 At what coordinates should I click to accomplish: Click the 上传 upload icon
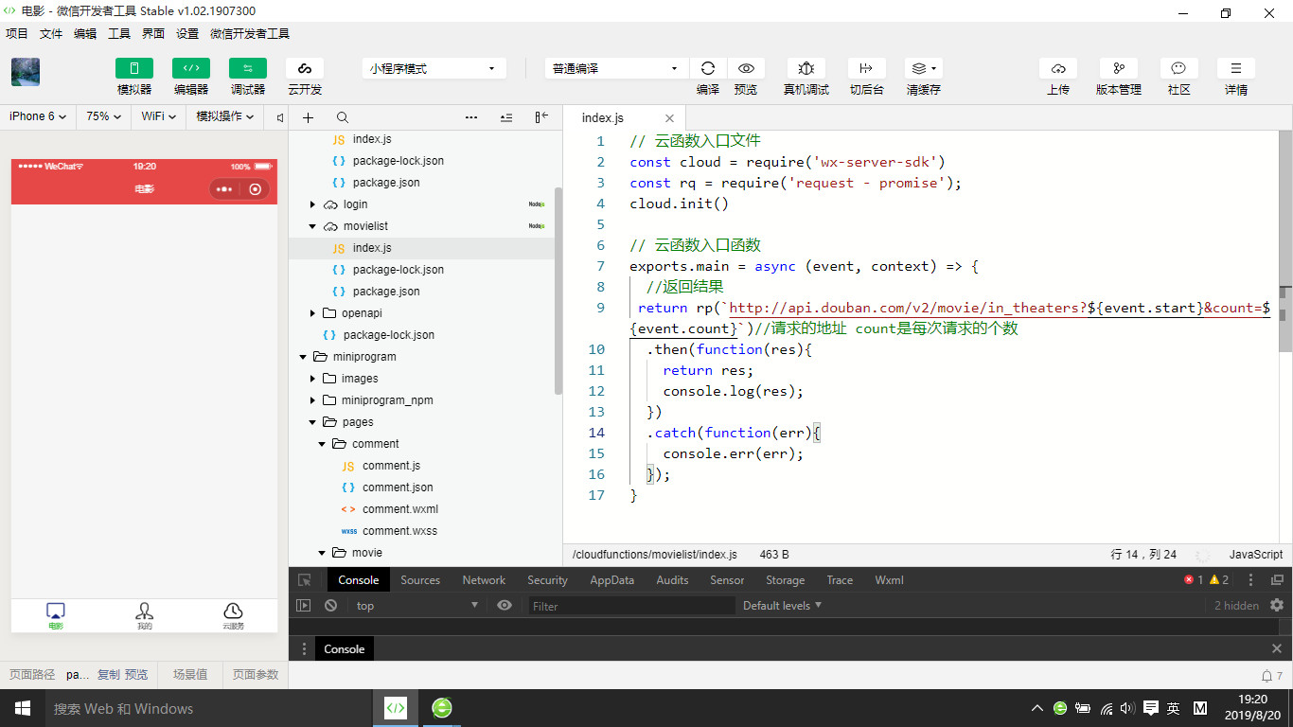1058,68
